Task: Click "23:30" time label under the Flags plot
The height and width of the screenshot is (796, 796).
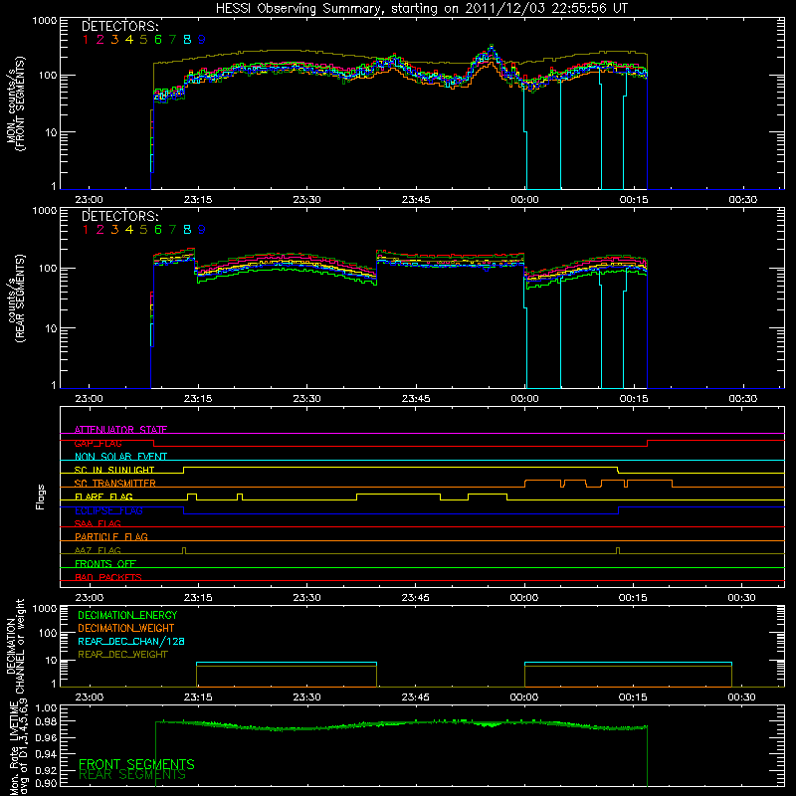Action: tap(306, 598)
